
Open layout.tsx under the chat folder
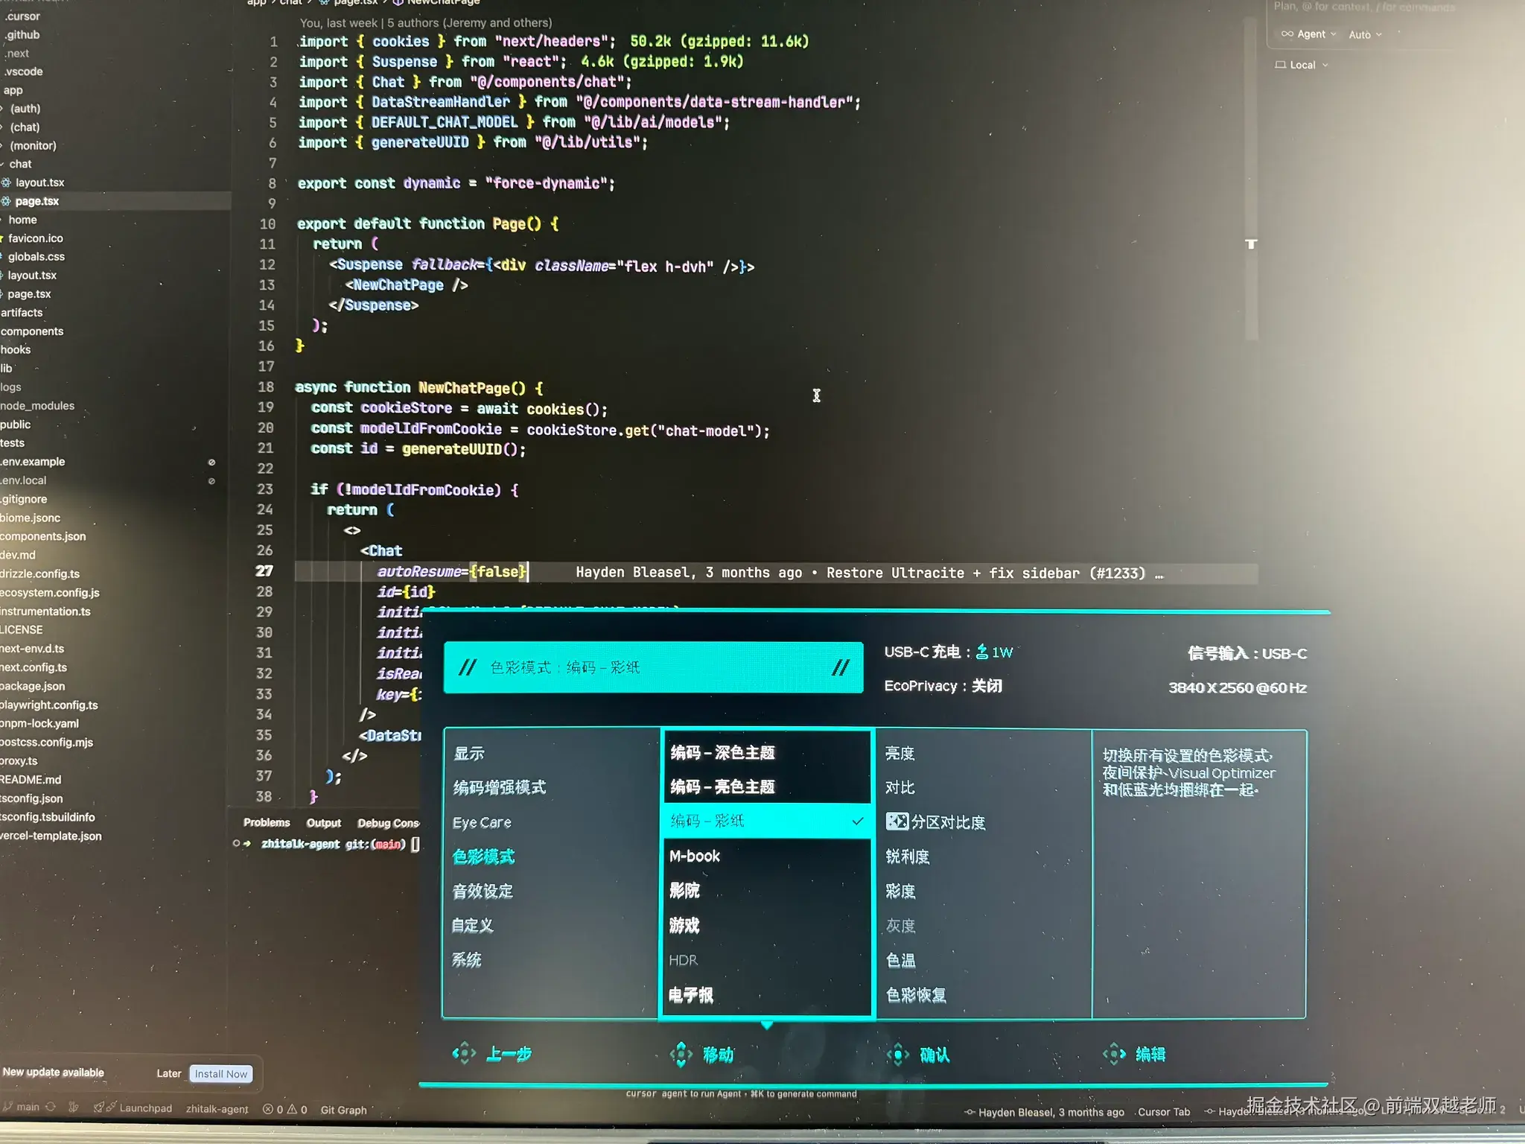pyautogui.click(x=39, y=182)
